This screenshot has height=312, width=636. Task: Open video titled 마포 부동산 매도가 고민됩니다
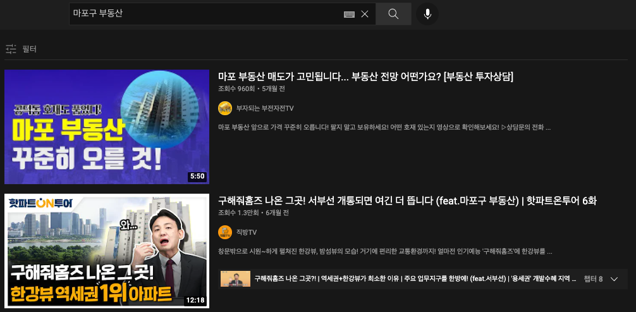point(366,77)
